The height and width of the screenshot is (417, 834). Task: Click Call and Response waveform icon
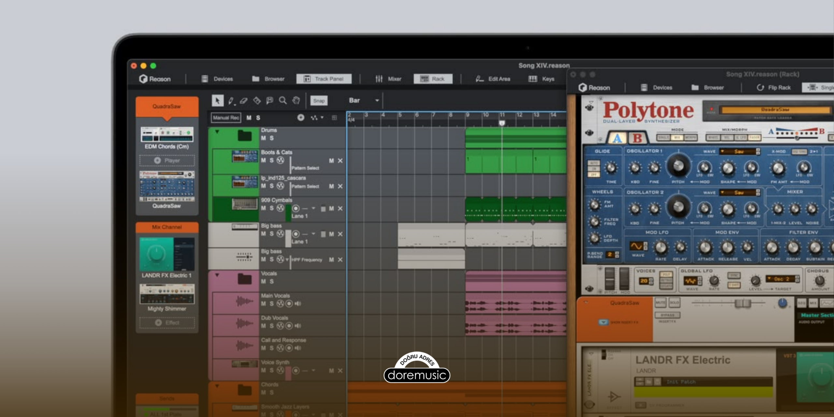pos(244,345)
